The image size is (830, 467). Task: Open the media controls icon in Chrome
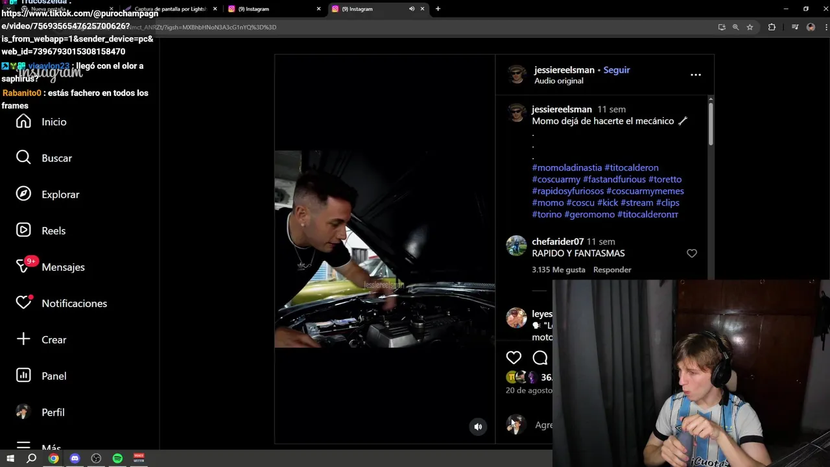pos(795,27)
